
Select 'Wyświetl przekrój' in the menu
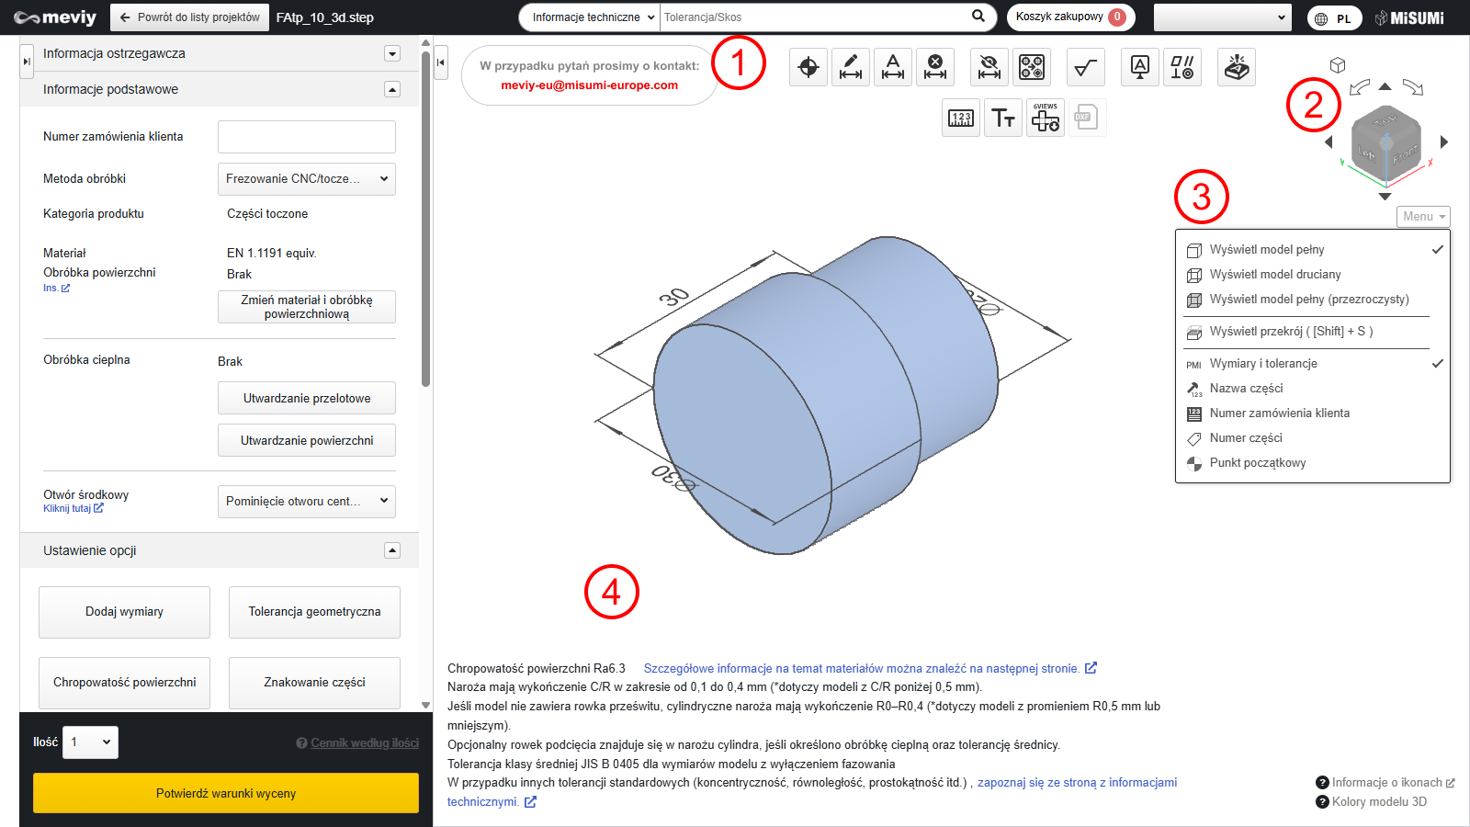1291,332
